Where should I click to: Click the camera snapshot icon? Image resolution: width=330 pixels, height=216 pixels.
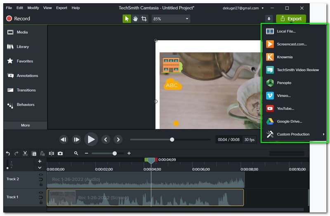60,153
